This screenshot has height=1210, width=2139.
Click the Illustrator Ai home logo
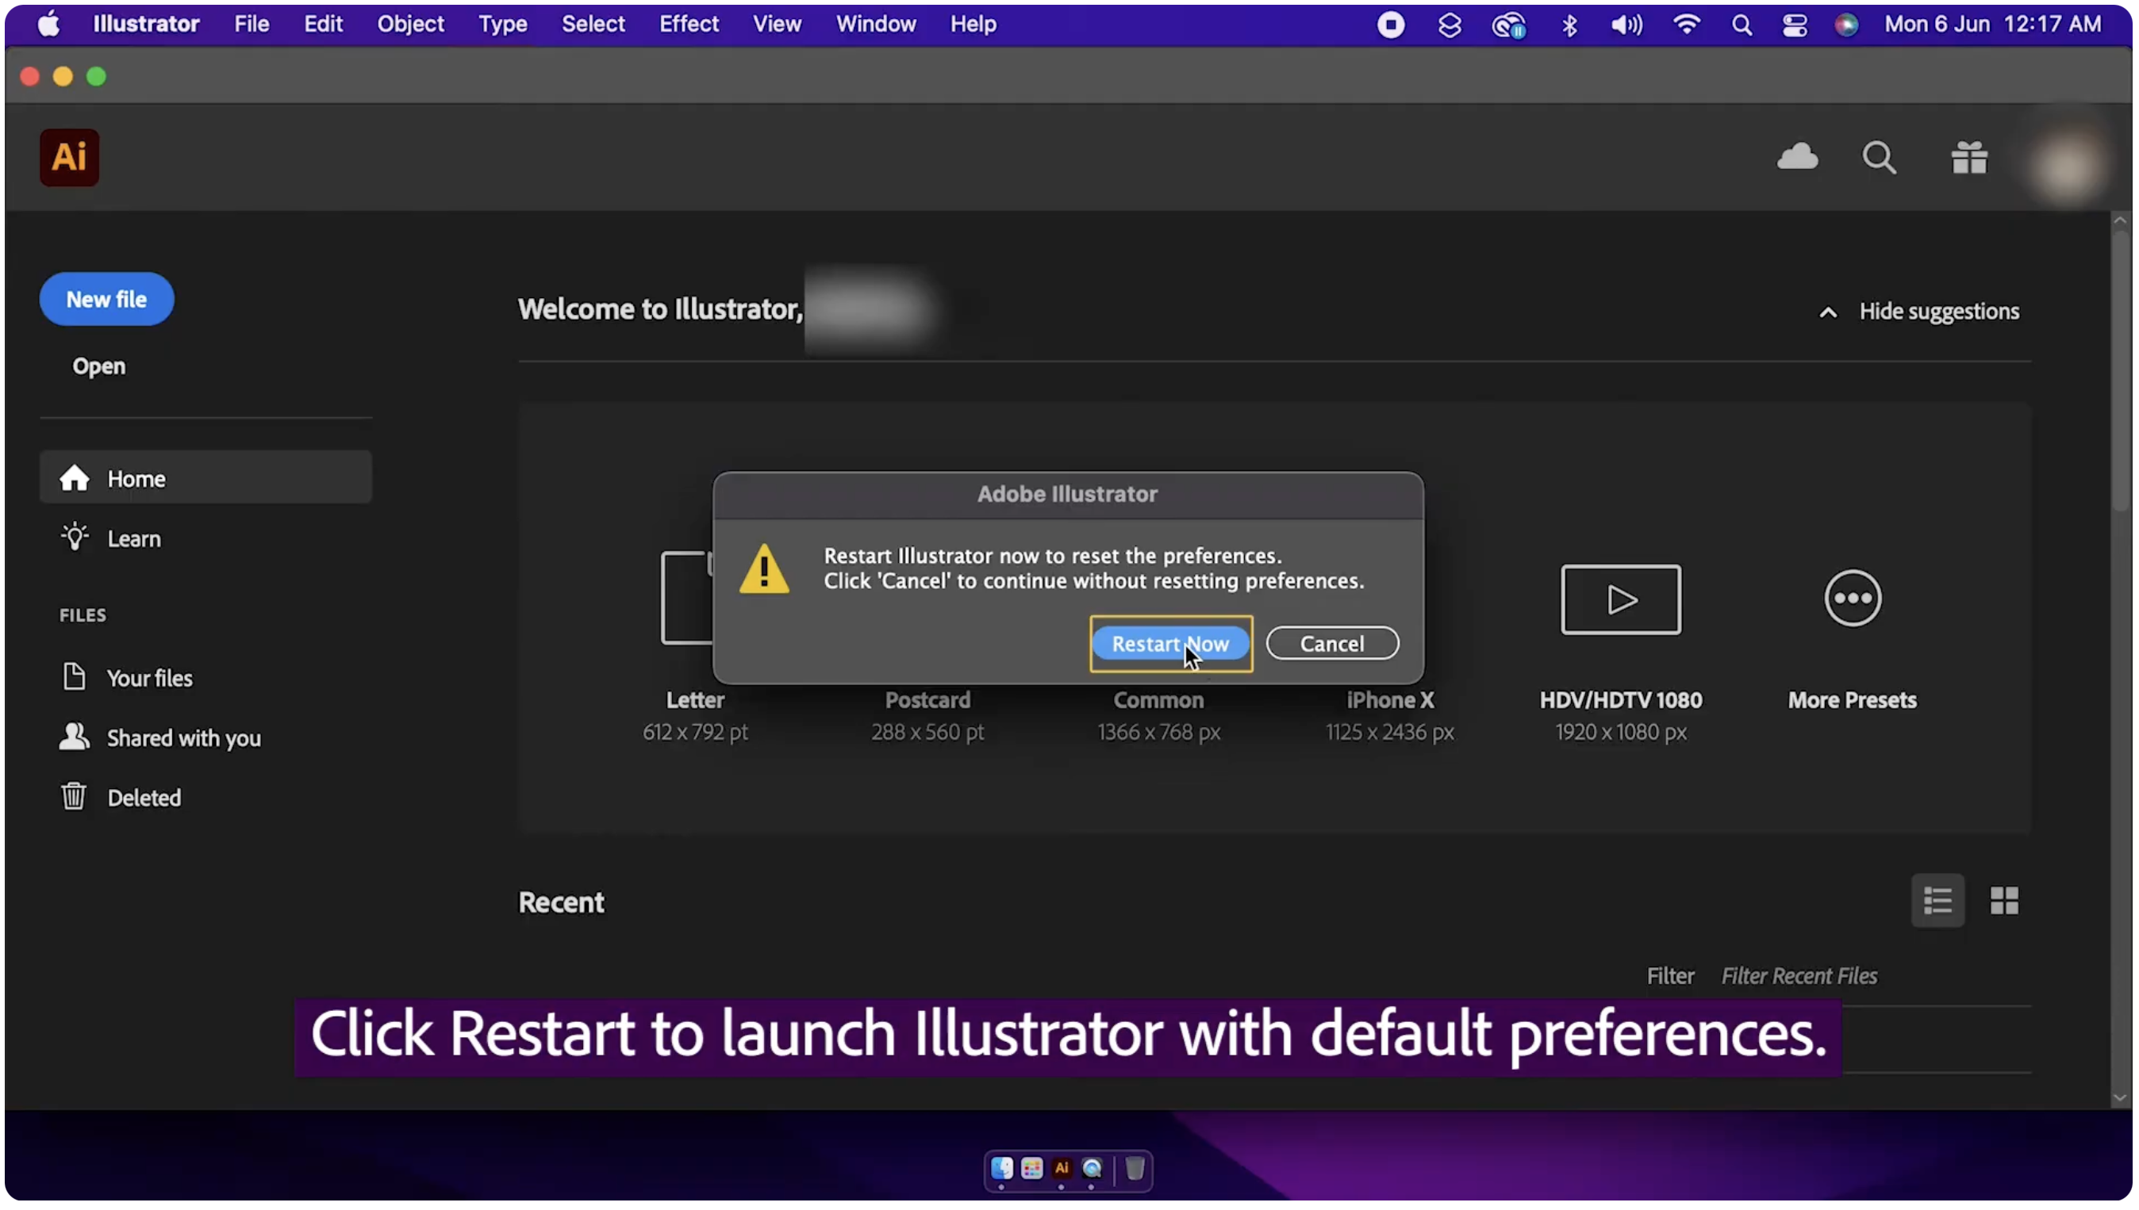(x=69, y=157)
